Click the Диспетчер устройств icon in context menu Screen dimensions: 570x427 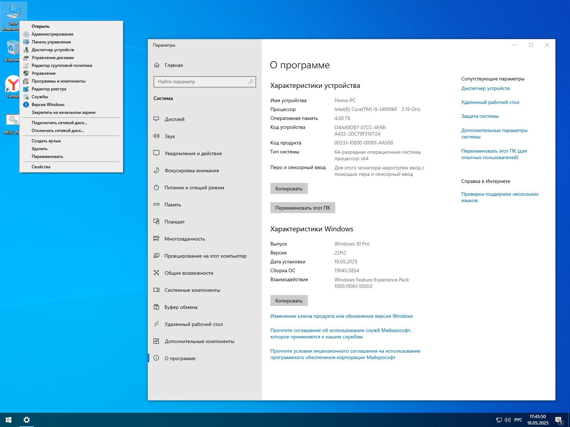click(26, 50)
